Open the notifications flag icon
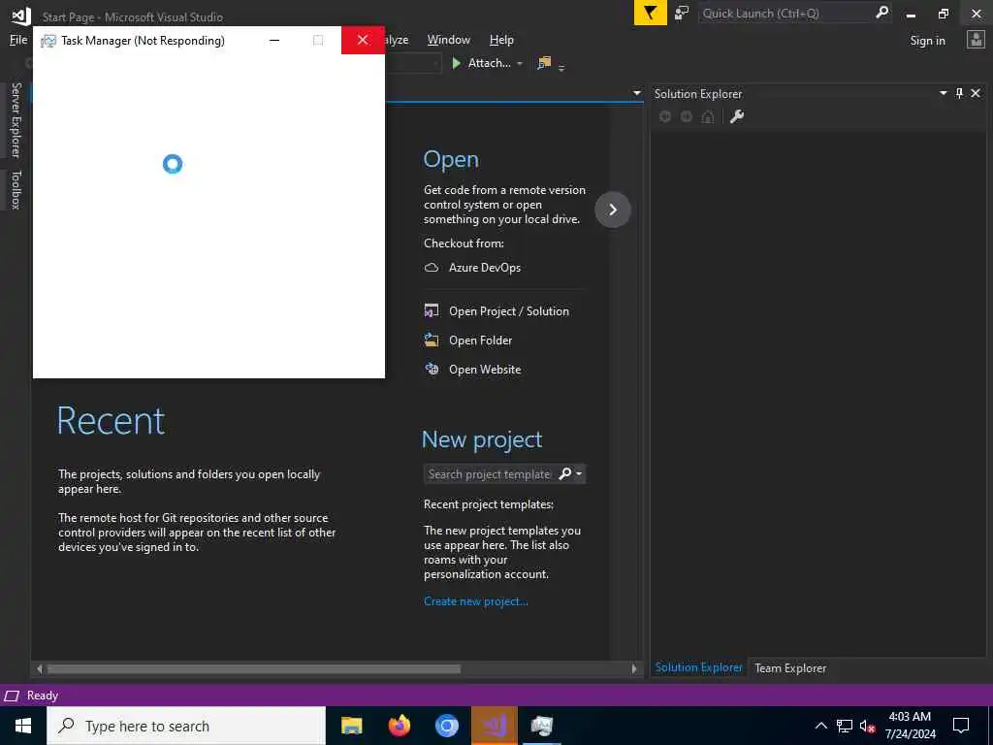Screen dimensions: 993x745 click(x=650, y=13)
